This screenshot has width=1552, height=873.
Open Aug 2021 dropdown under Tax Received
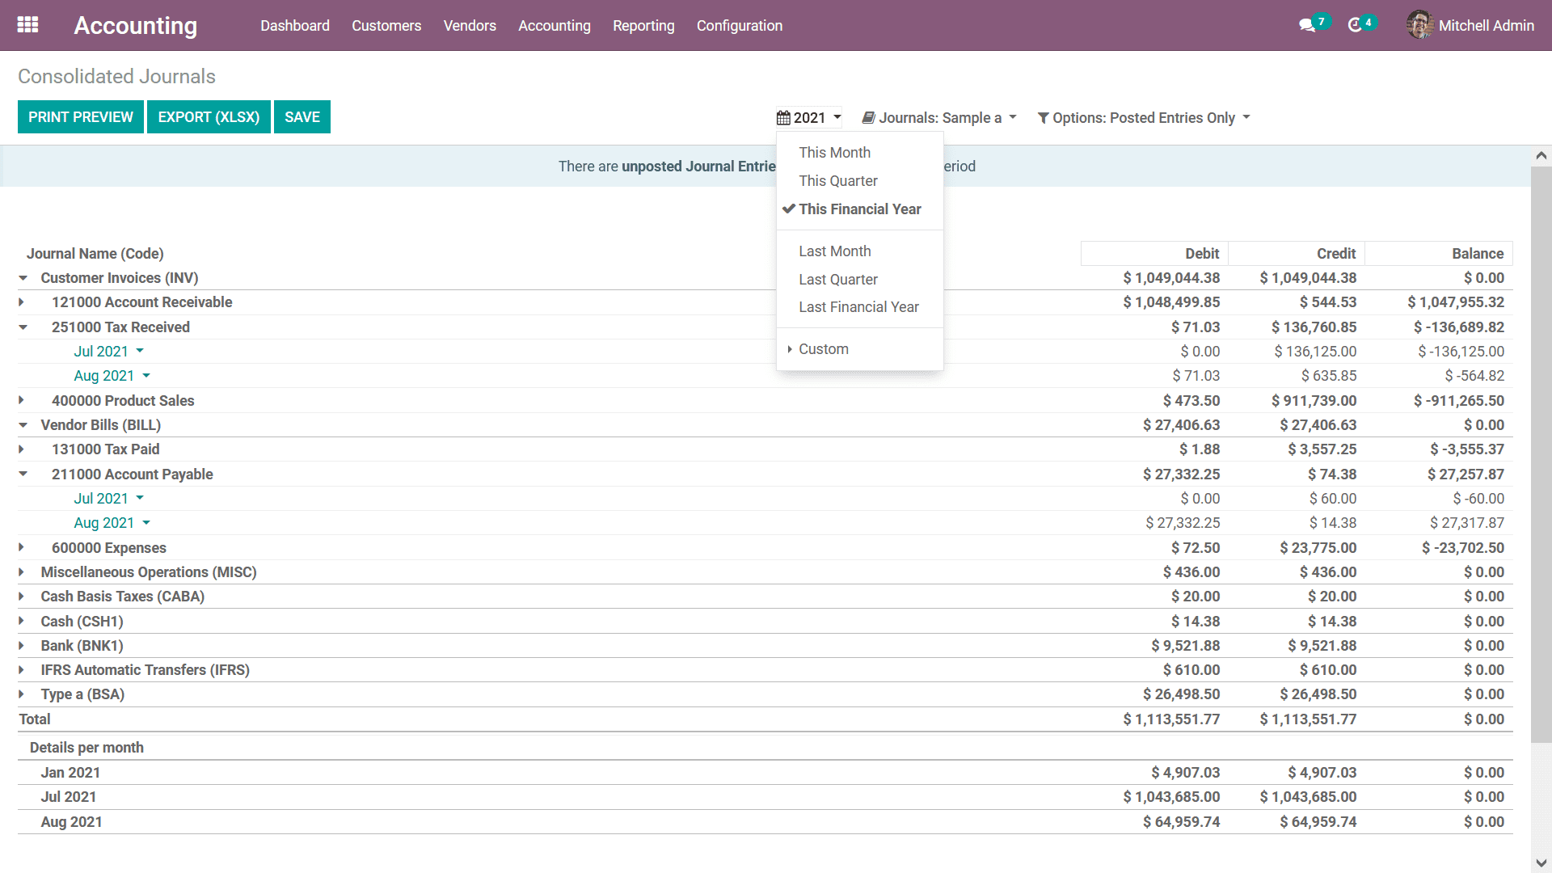coord(112,376)
